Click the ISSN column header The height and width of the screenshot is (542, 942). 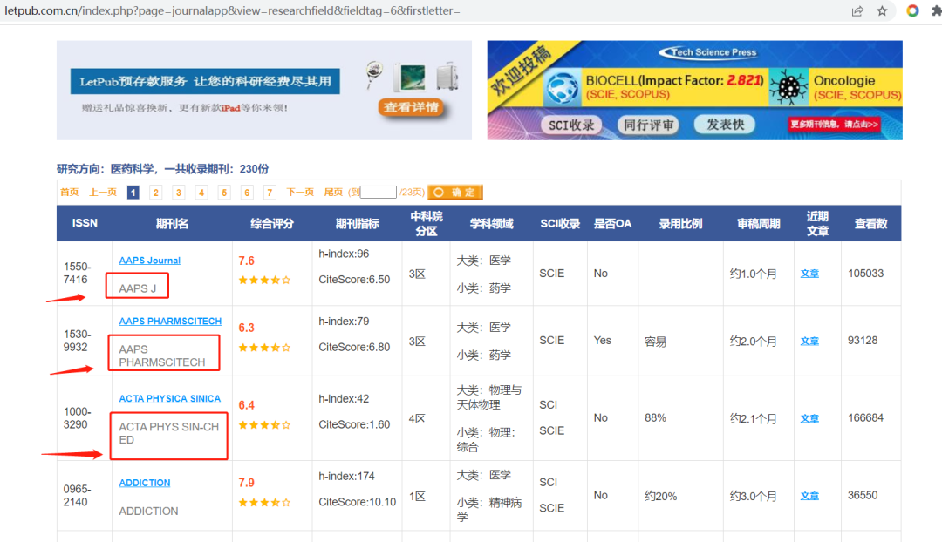click(x=85, y=223)
